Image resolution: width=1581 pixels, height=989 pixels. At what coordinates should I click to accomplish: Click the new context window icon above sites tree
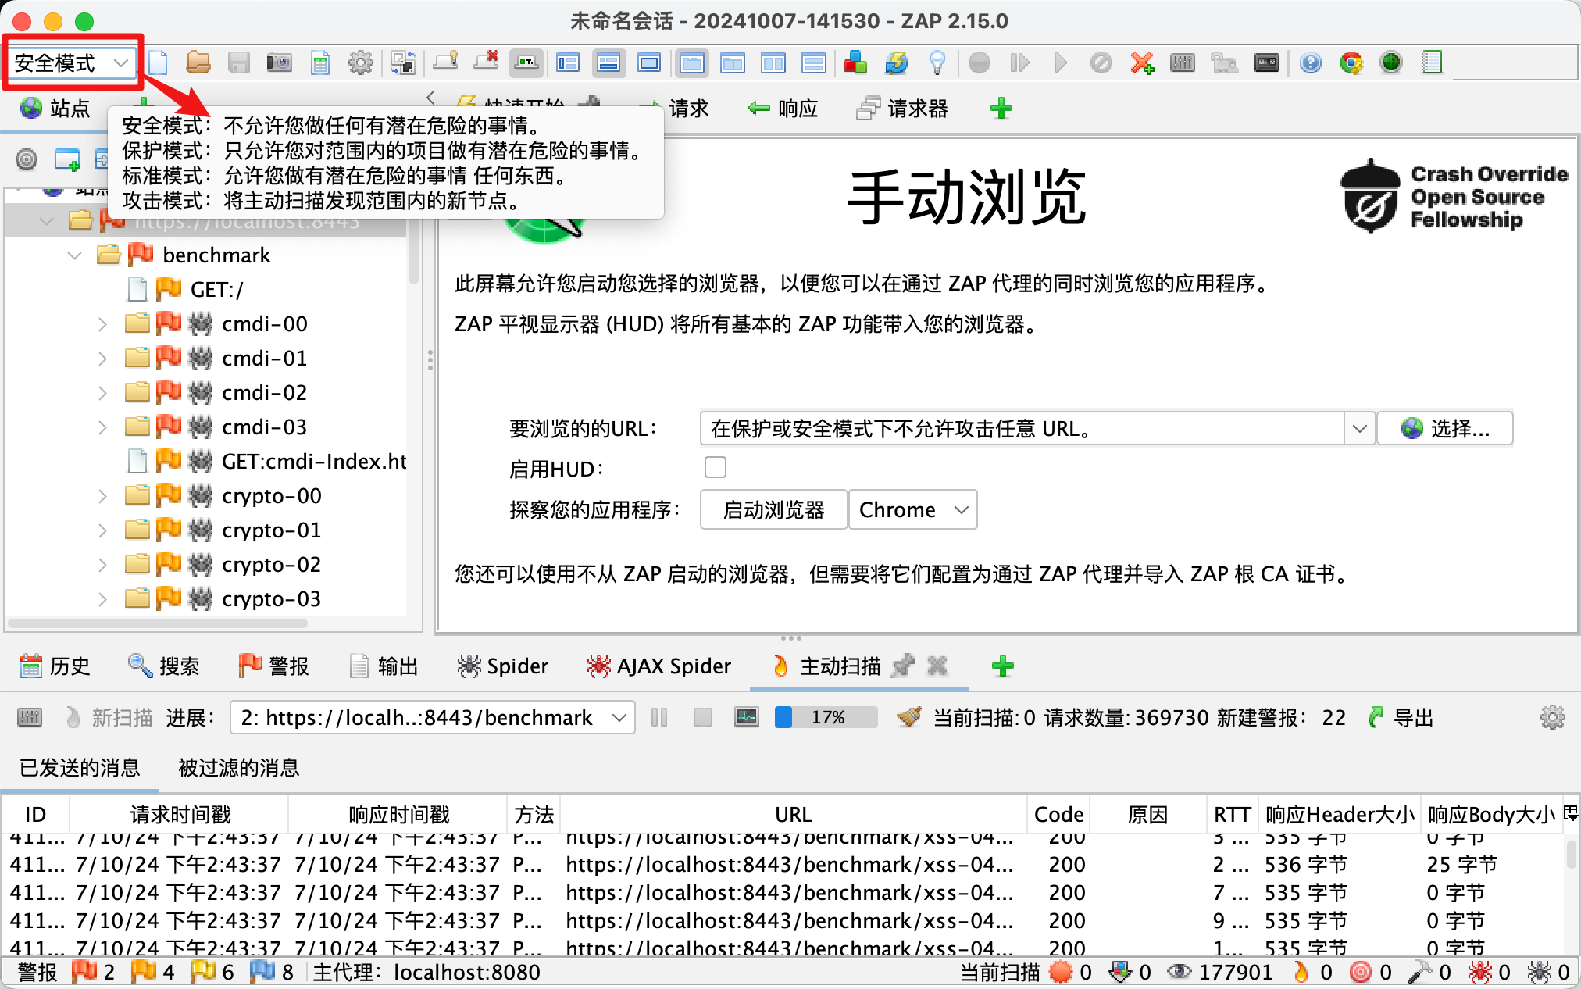pos(67,159)
